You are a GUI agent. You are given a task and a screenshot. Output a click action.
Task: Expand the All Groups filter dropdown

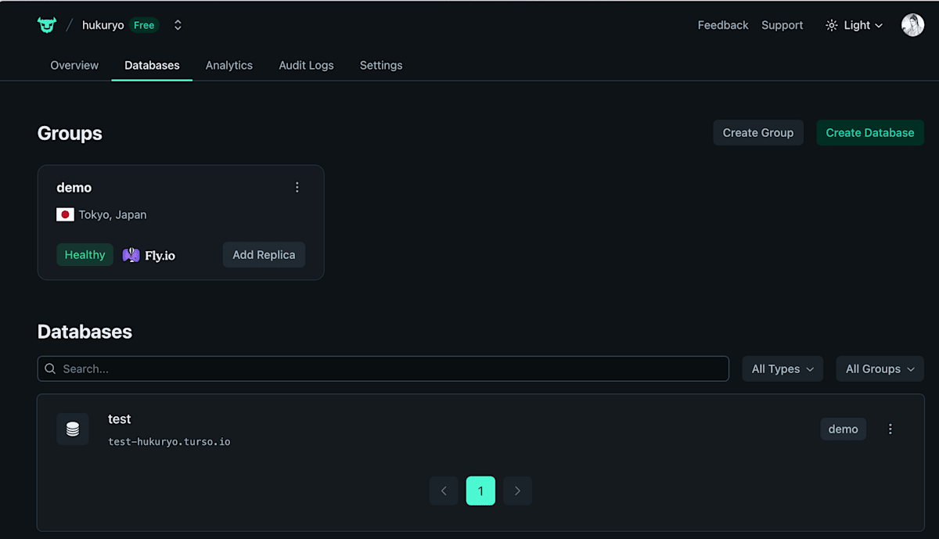(x=880, y=368)
